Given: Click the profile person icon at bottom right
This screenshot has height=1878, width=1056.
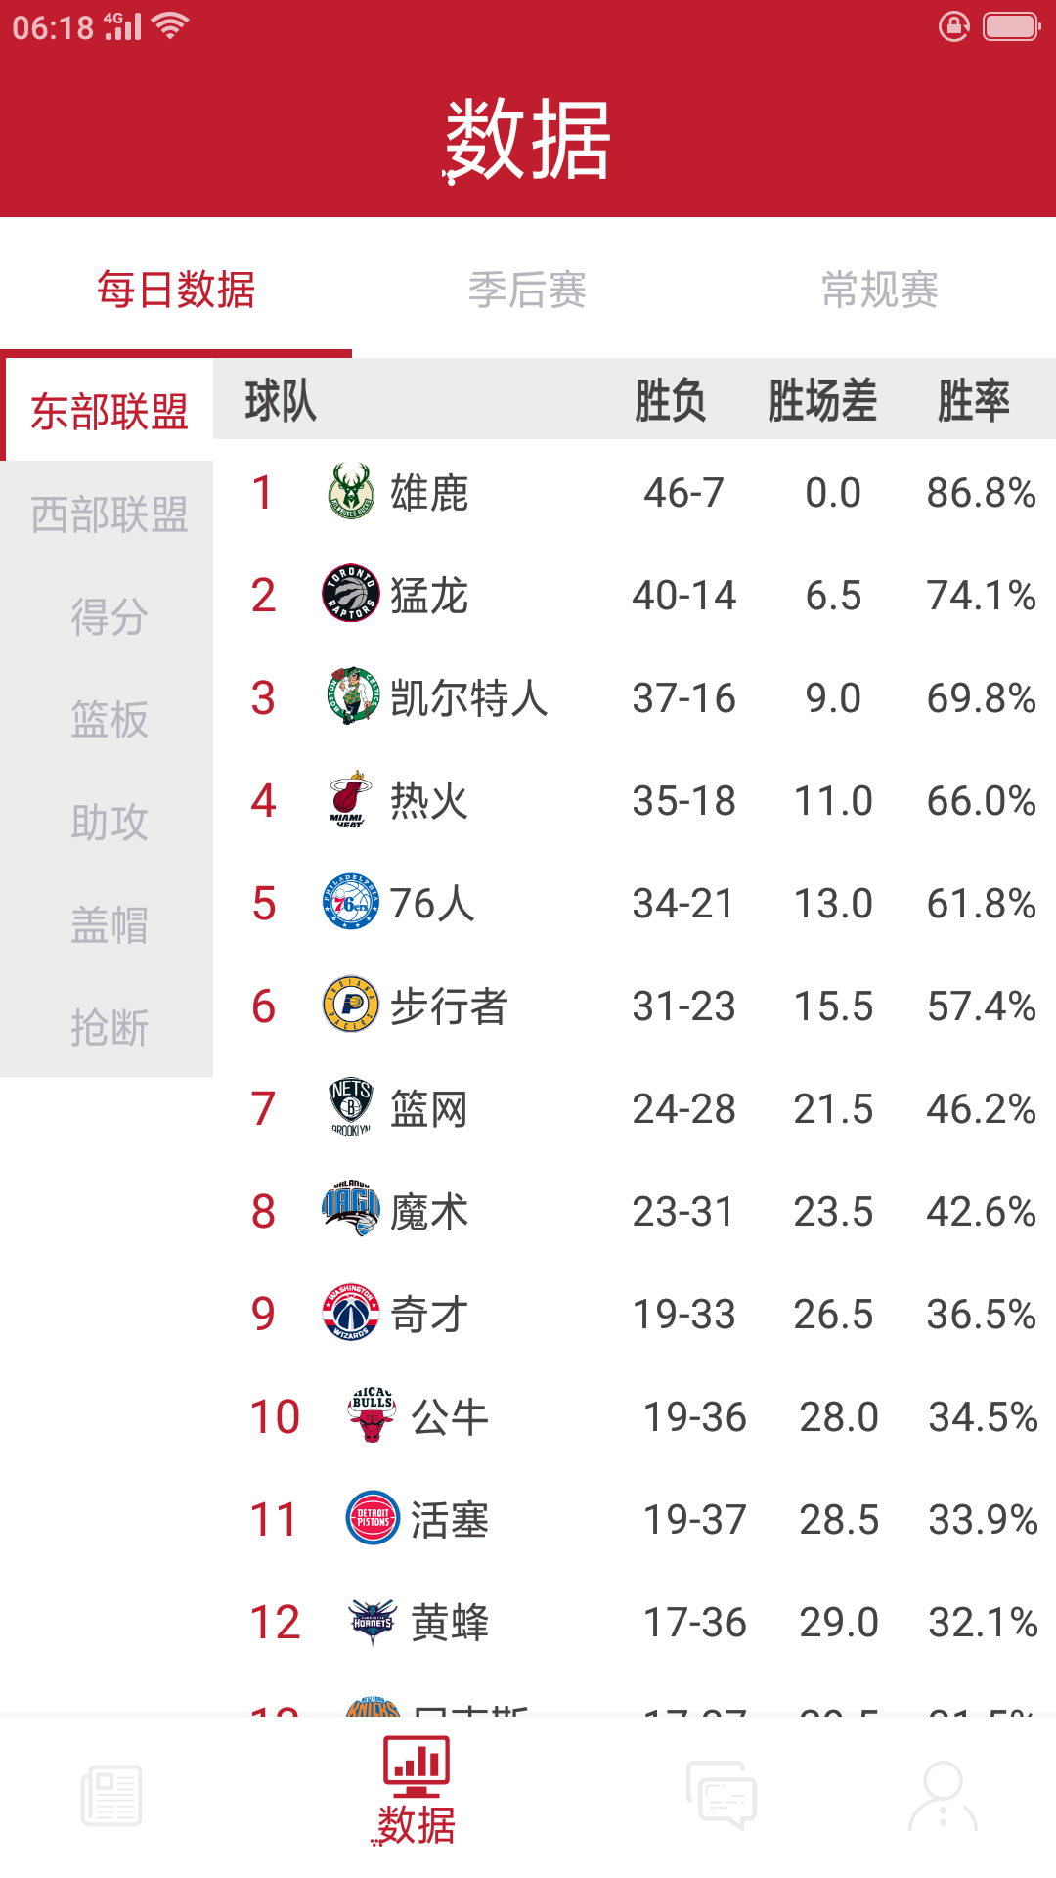Looking at the screenshot, I should (942, 1796).
